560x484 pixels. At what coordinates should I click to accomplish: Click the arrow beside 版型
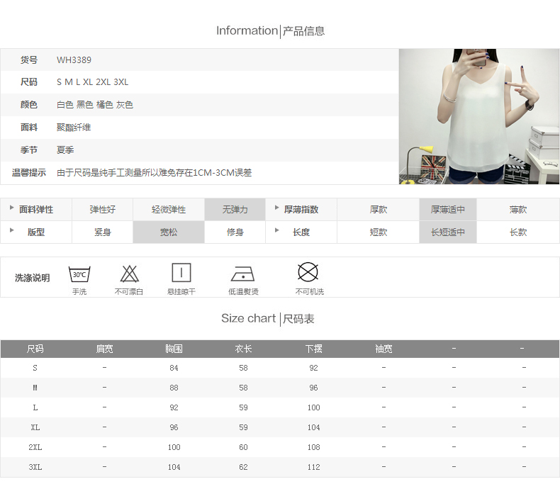[x=11, y=230]
